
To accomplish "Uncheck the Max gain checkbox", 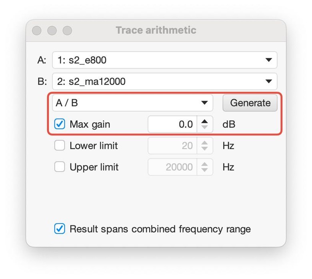I will click(60, 124).
